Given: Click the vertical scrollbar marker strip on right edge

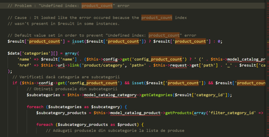Looking at the screenshot, I should [268, 68].
